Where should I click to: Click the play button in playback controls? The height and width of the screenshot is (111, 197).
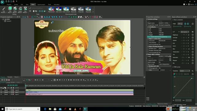pos(66,80)
